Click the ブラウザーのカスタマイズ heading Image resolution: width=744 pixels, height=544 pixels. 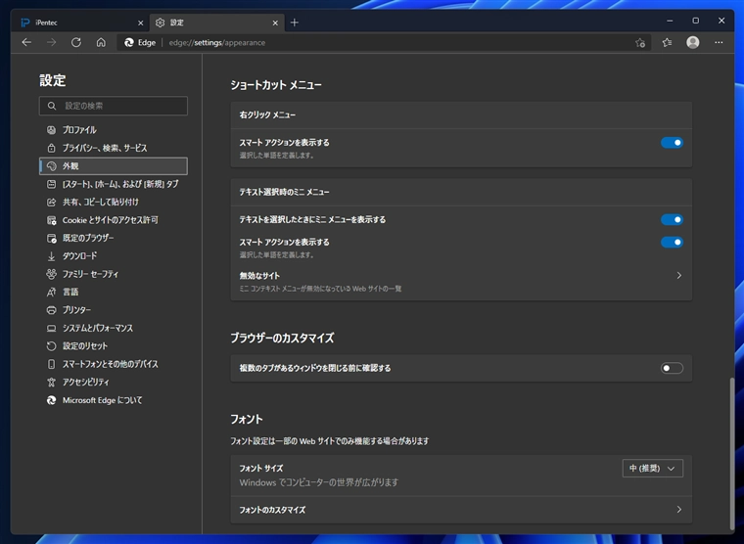[282, 339]
